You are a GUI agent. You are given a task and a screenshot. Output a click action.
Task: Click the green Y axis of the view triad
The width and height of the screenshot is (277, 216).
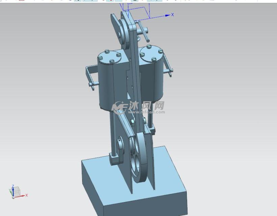click(10, 192)
